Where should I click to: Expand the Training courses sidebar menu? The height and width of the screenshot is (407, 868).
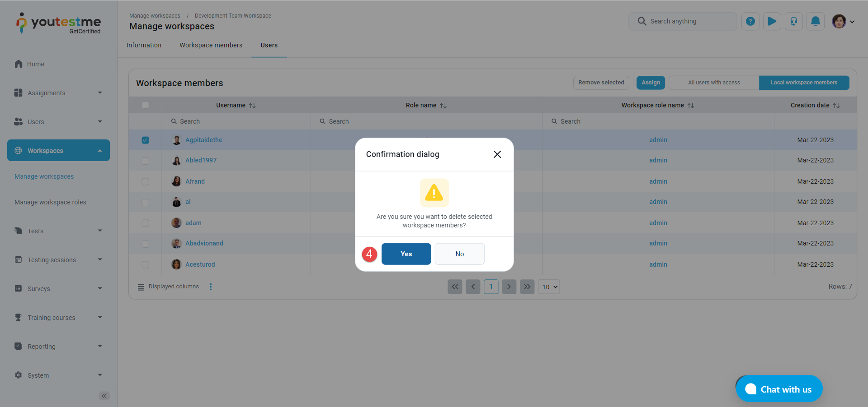pos(58,318)
